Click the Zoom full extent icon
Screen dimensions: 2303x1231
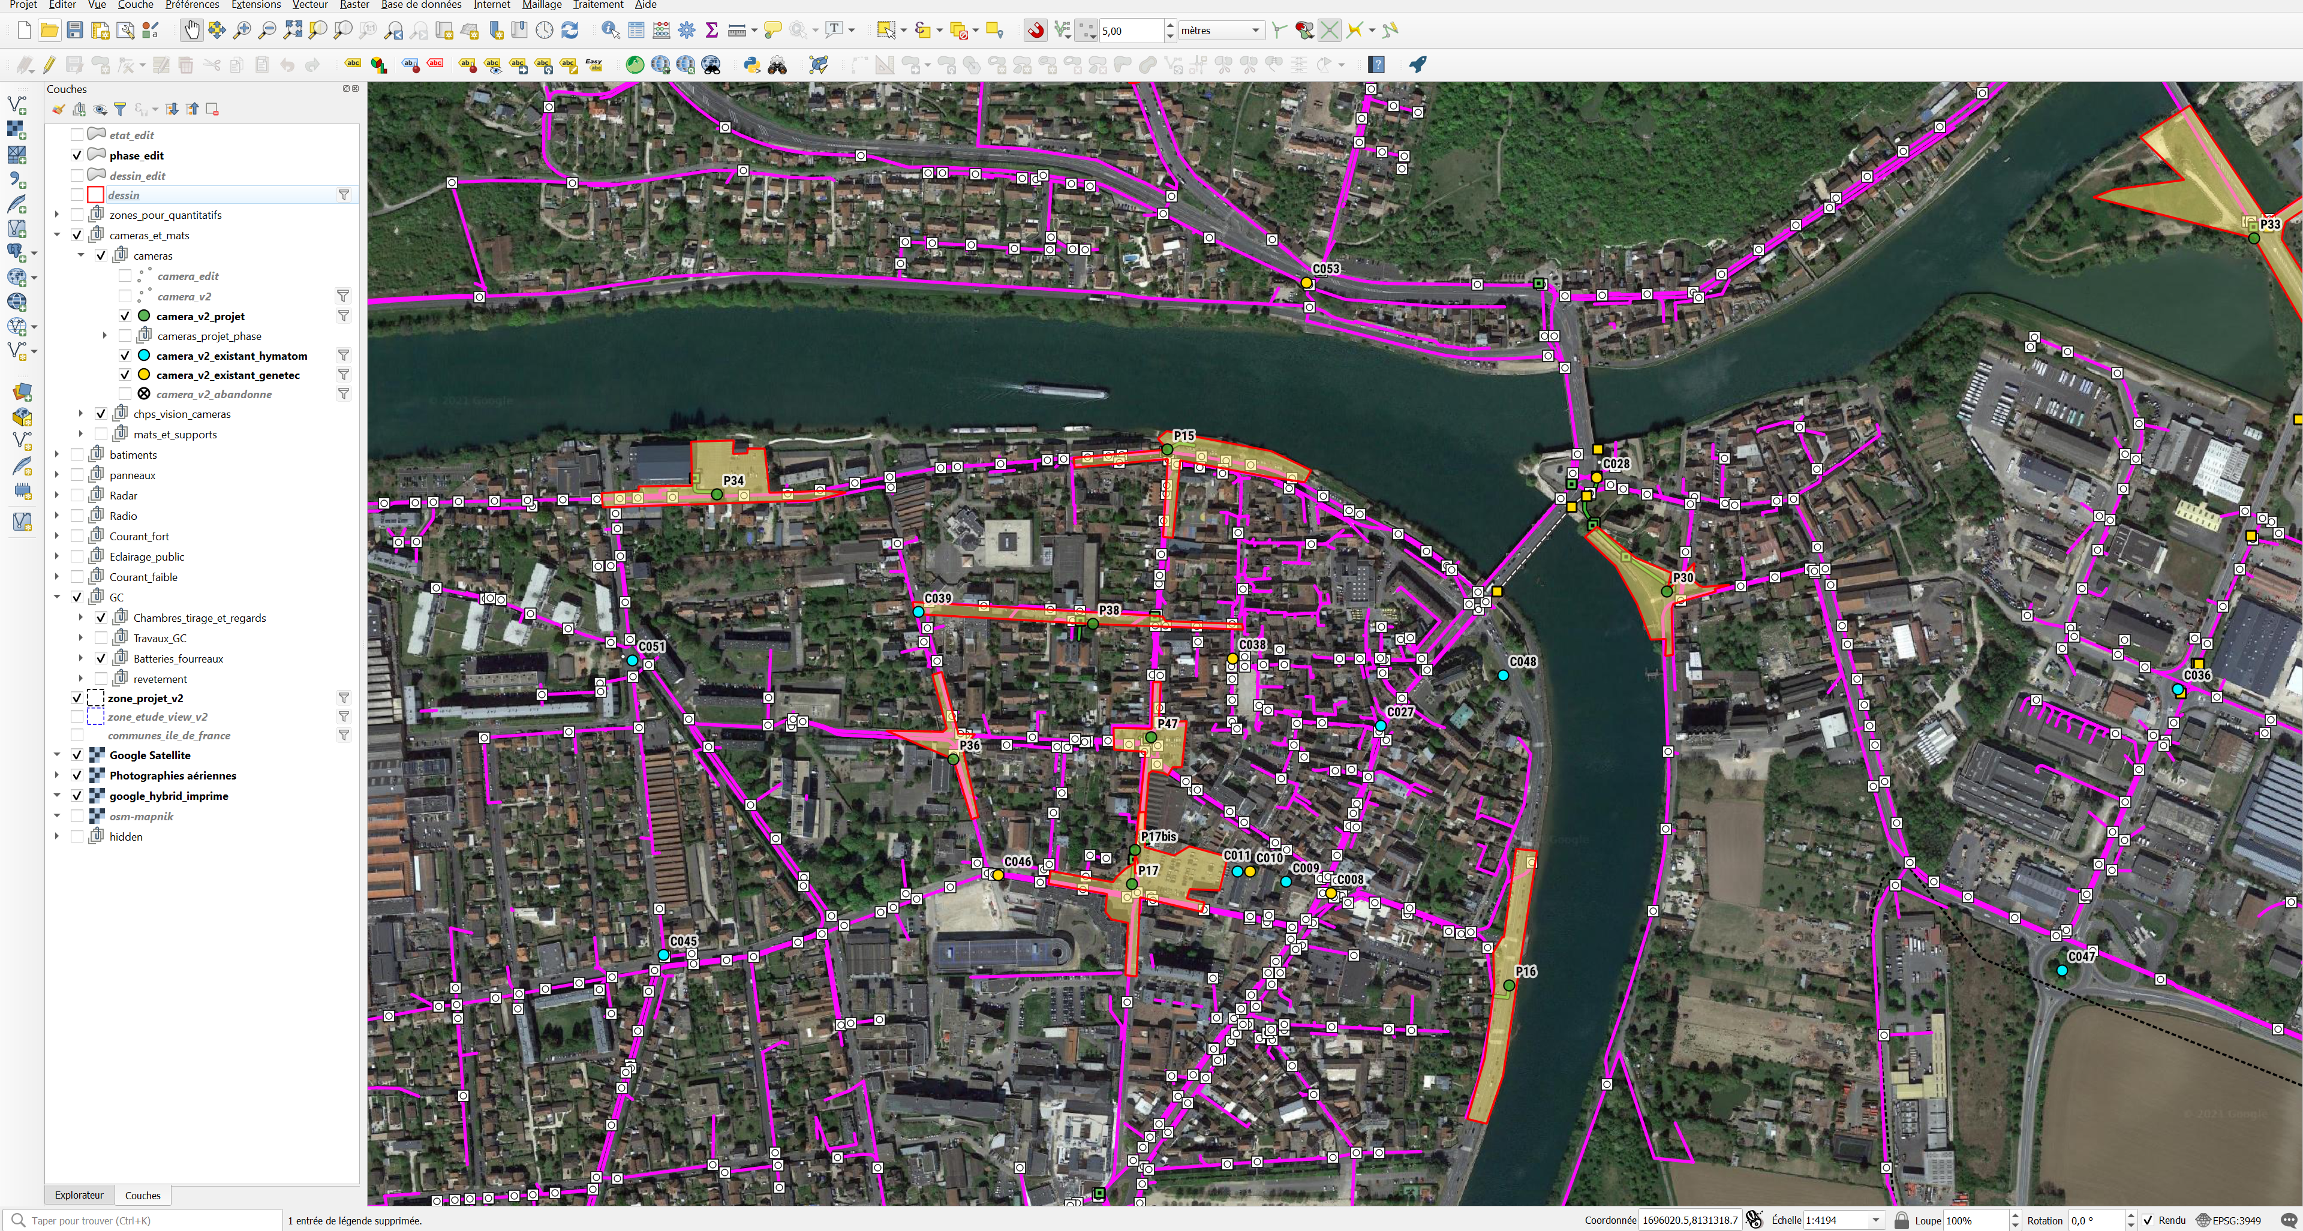pyautogui.click(x=292, y=31)
